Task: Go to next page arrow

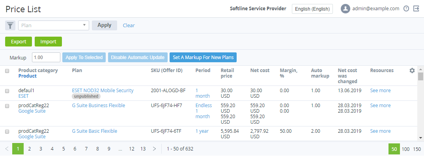Action: [154, 149]
